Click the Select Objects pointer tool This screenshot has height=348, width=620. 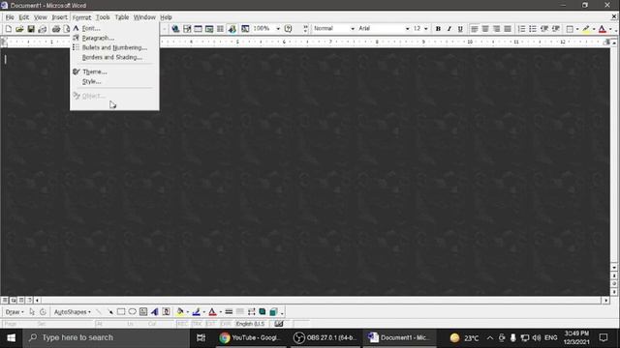pyautogui.click(x=32, y=311)
